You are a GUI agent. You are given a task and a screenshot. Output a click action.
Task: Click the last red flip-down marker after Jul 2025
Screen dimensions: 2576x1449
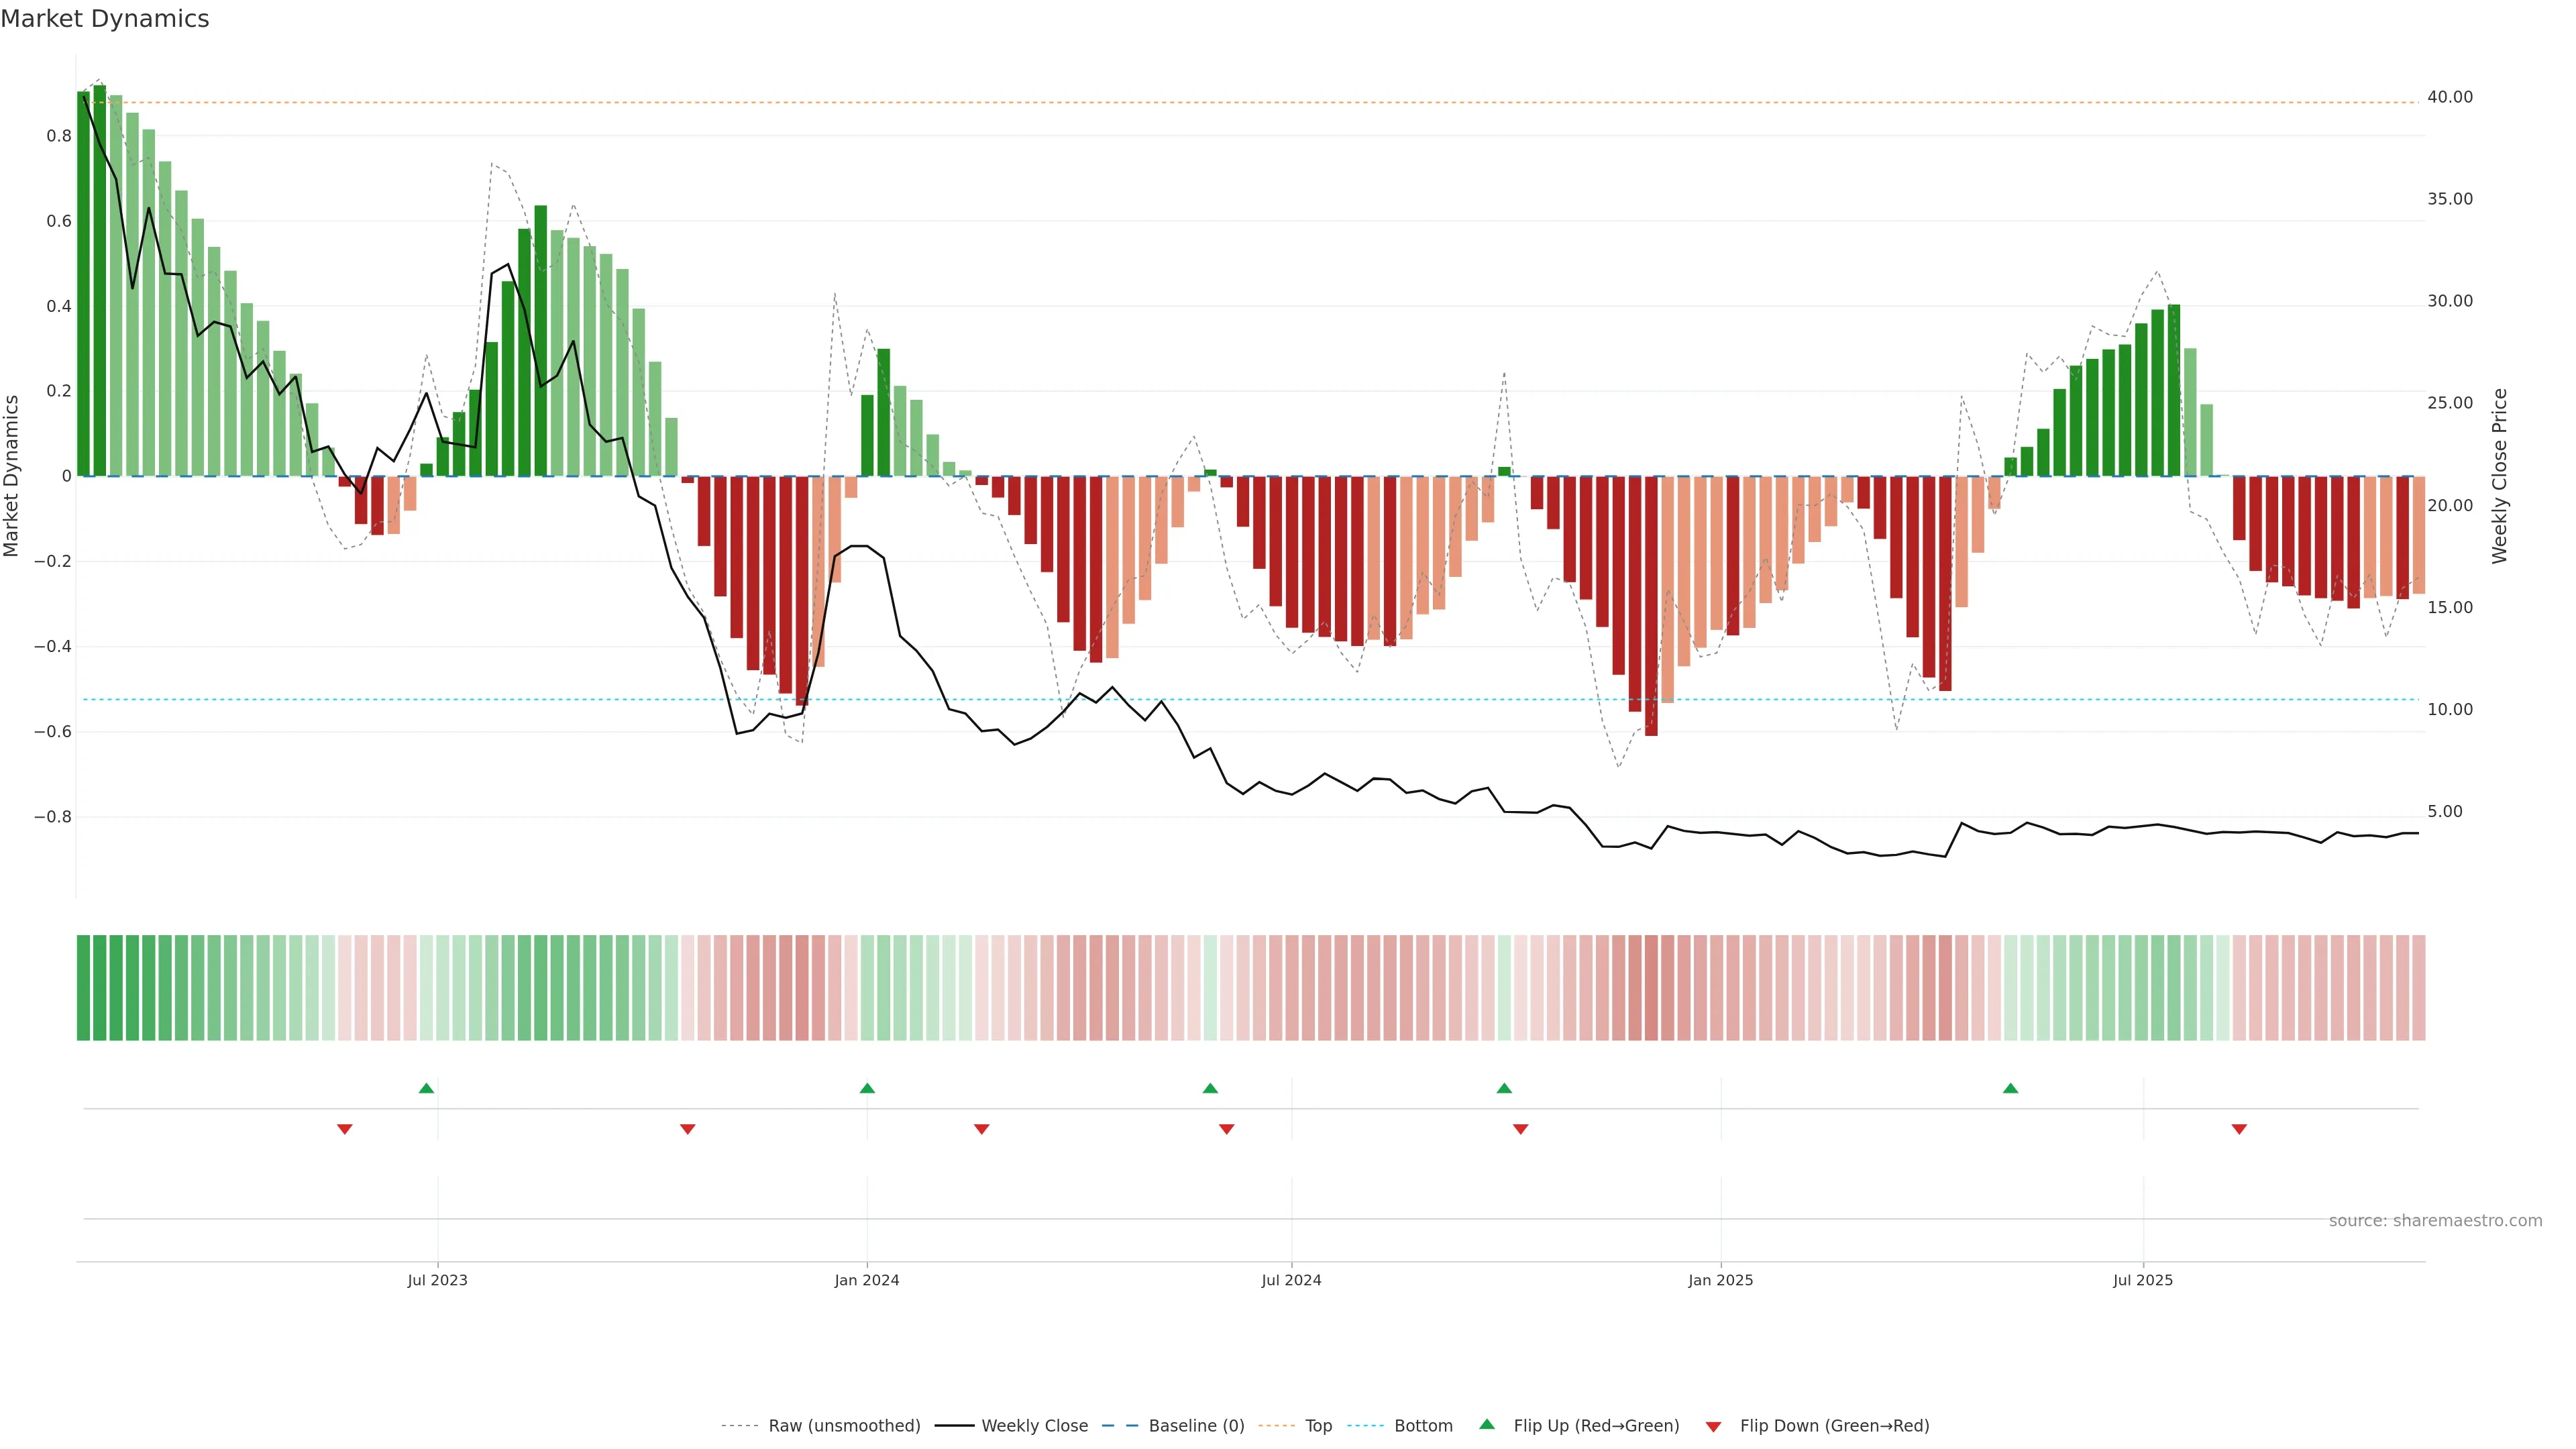(x=2239, y=1129)
